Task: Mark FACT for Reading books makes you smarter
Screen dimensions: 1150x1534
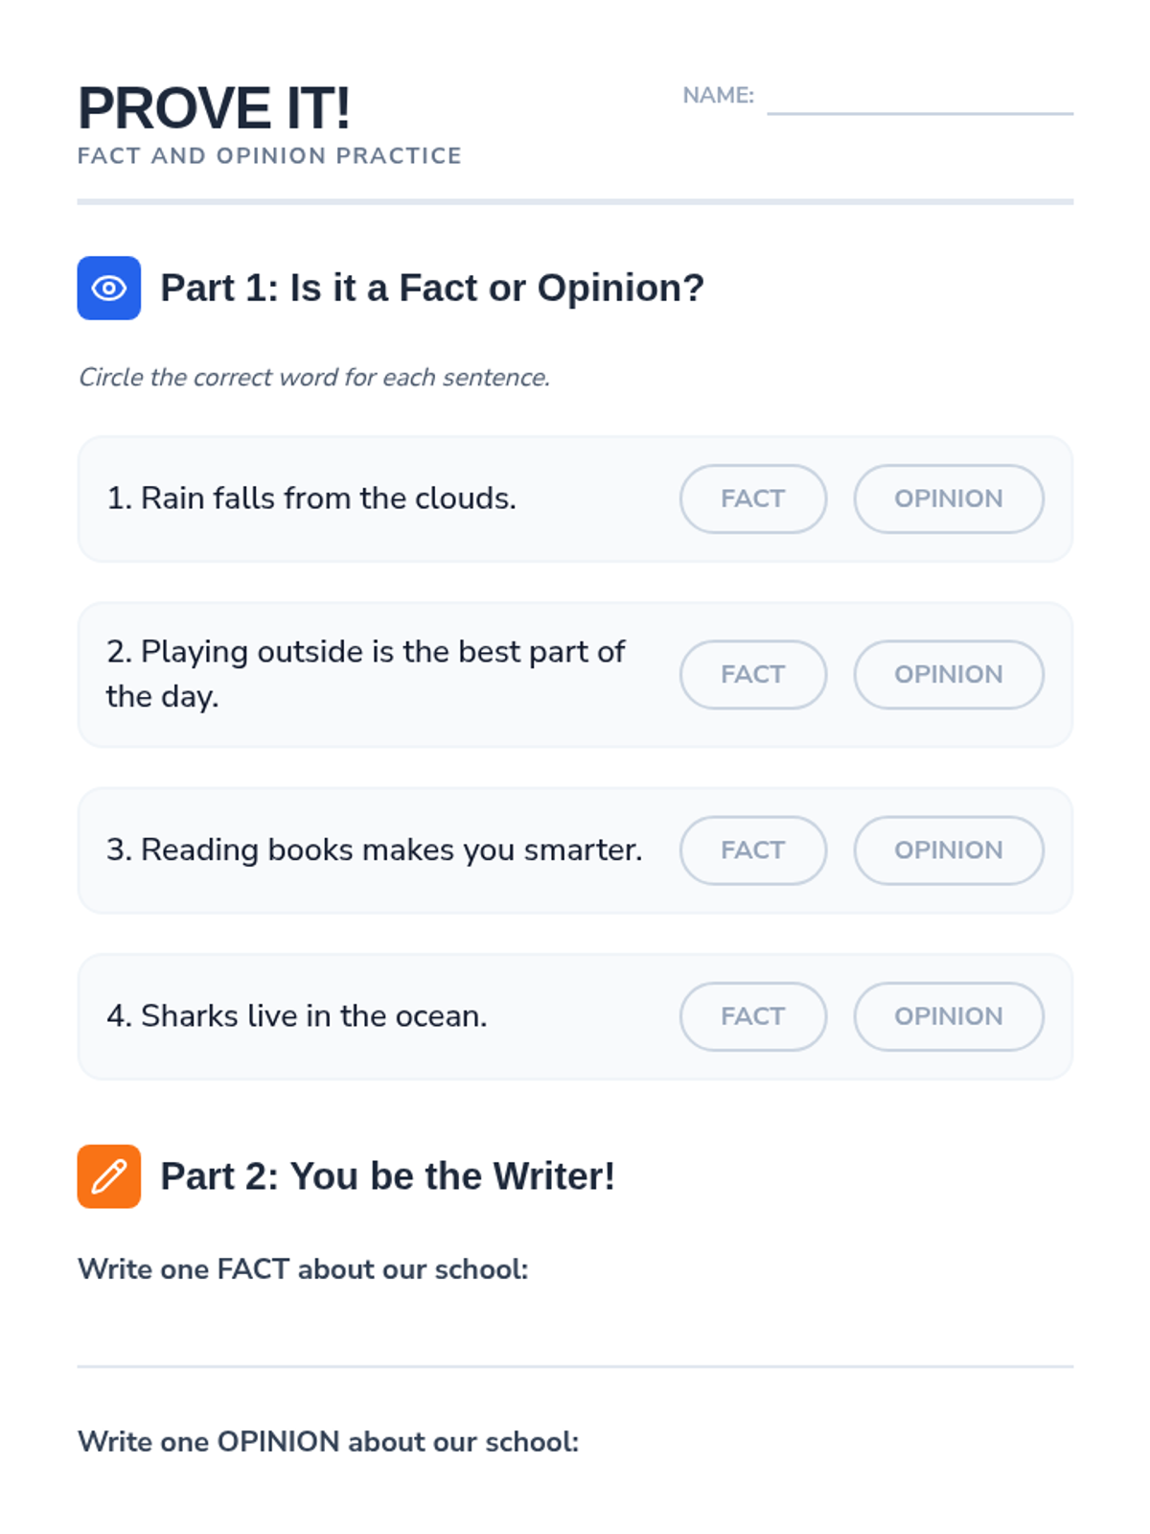Action: (753, 850)
